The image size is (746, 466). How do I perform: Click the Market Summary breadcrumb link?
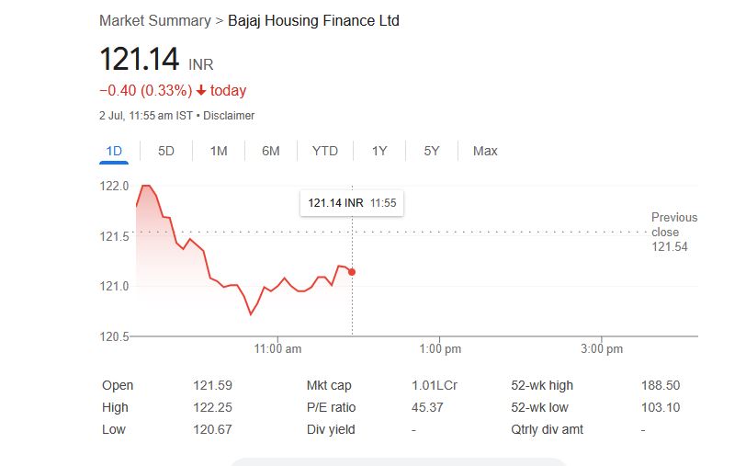pos(154,20)
